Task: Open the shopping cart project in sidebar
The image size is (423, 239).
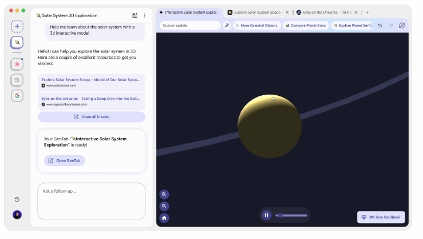Action: pos(17,80)
